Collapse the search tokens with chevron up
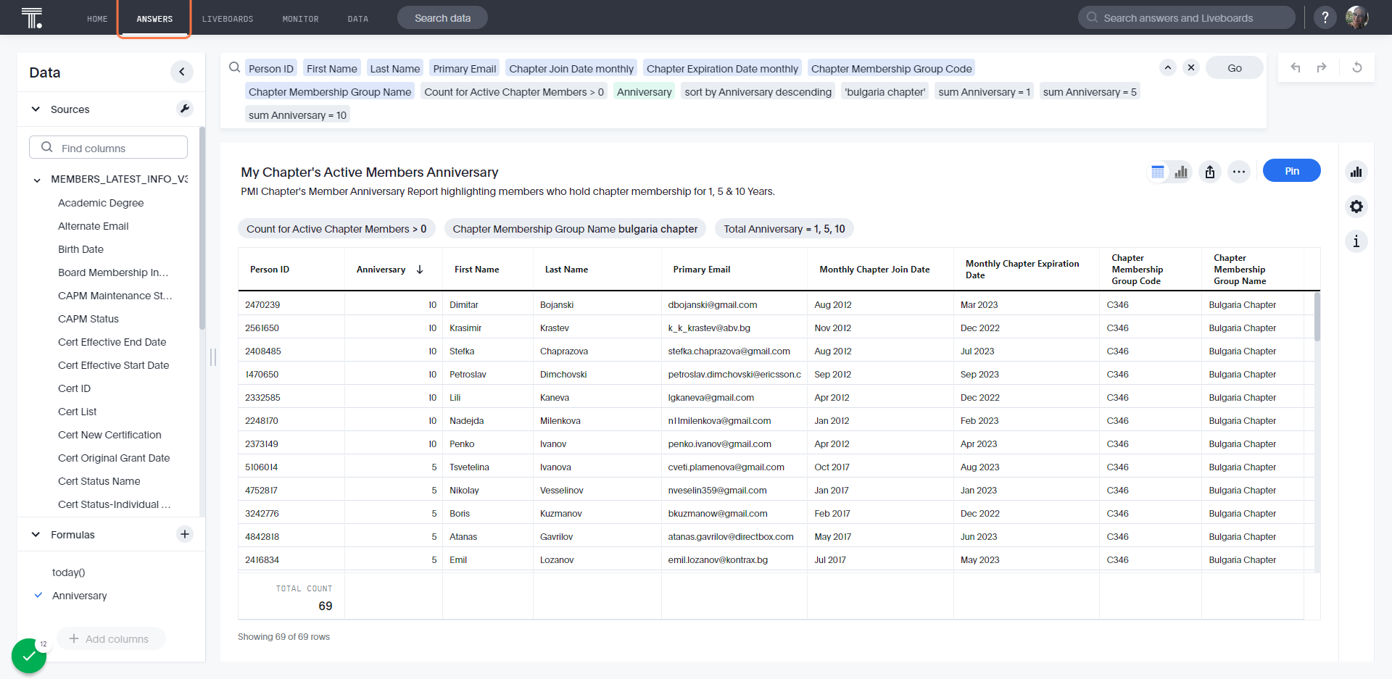 pyautogui.click(x=1168, y=67)
